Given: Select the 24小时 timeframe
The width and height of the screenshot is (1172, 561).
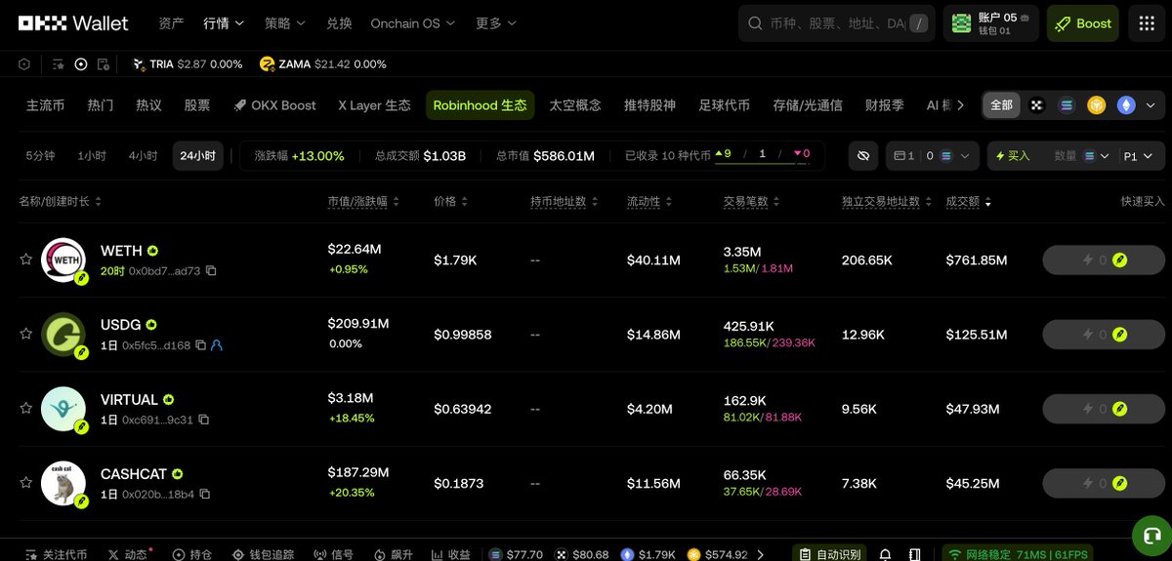Looking at the screenshot, I should [x=198, y=156].
